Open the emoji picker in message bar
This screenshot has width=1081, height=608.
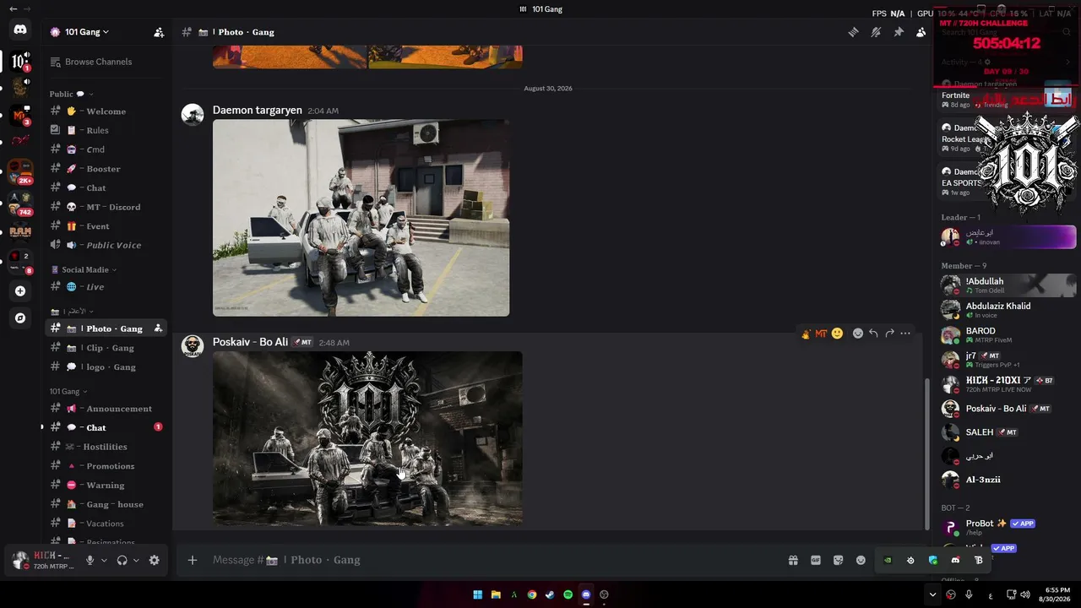pos(861,560)
